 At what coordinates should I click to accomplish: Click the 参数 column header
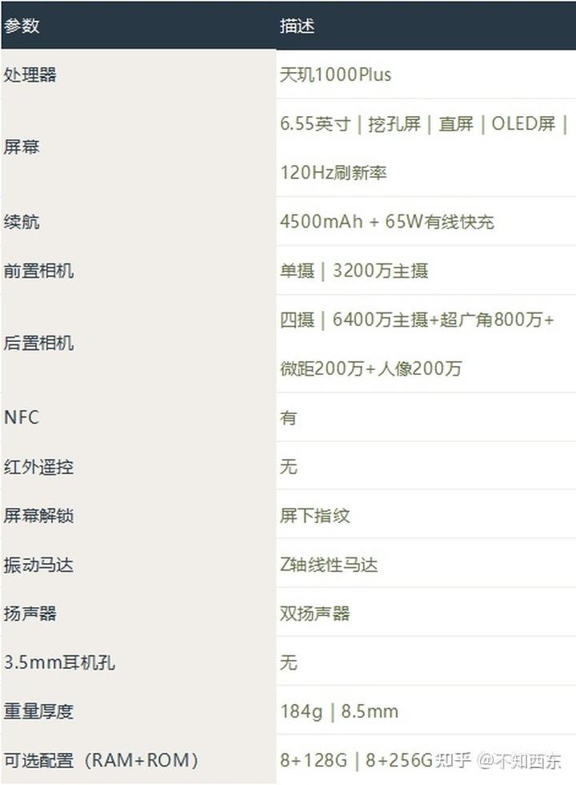click(22, 26)
